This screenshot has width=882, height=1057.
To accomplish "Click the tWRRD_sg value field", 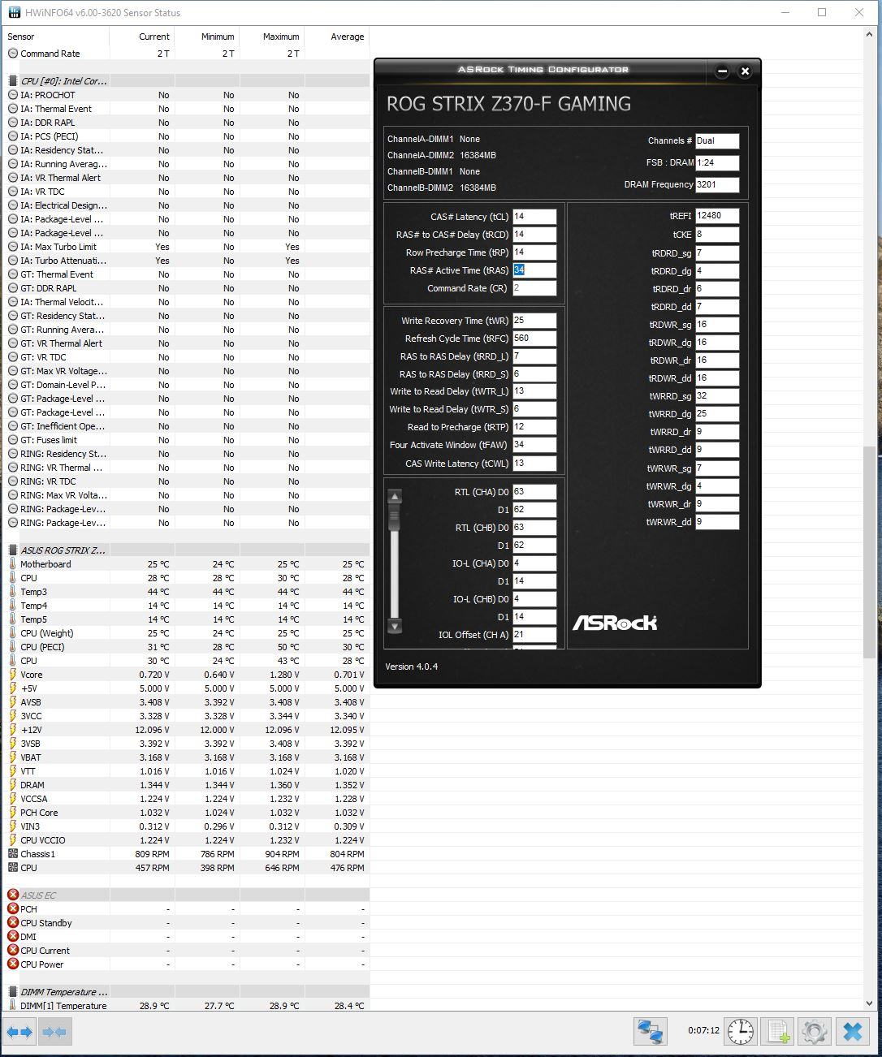I will 717,396.
